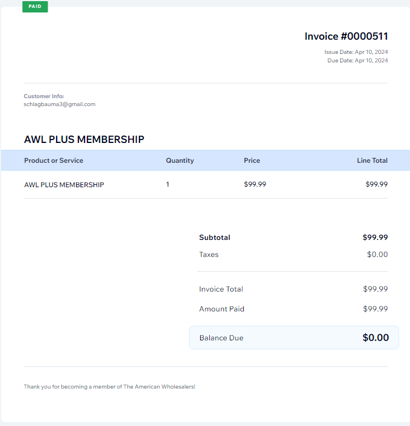Click the Invoice Total label
This screenshot has width=410, height=426.
click(221, 289)
